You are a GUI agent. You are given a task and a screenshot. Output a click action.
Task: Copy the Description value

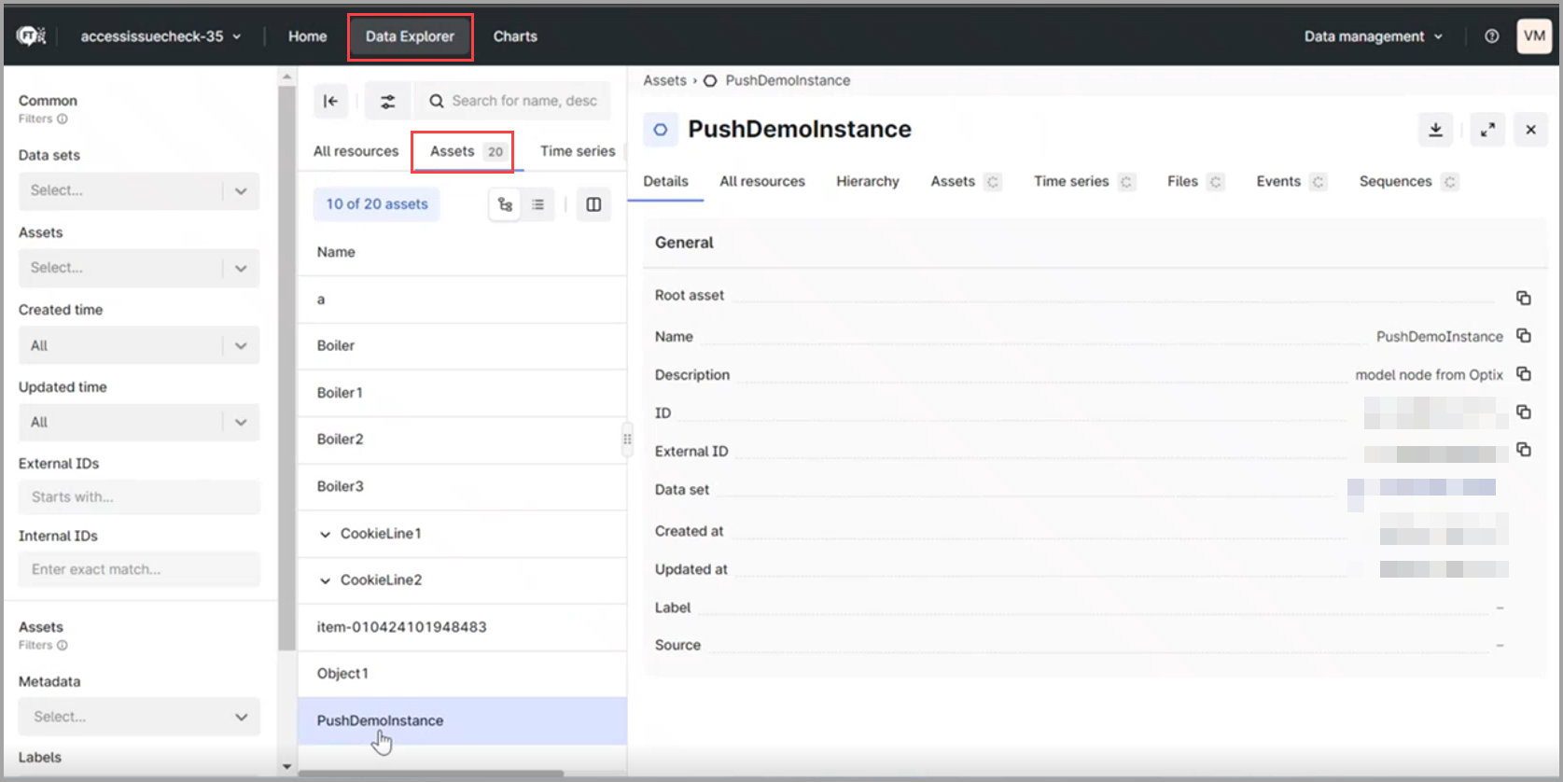[x=1524, y=373]
